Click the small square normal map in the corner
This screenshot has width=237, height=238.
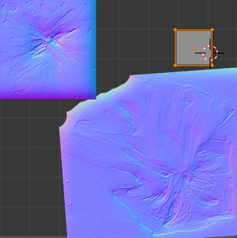(48, 49)
